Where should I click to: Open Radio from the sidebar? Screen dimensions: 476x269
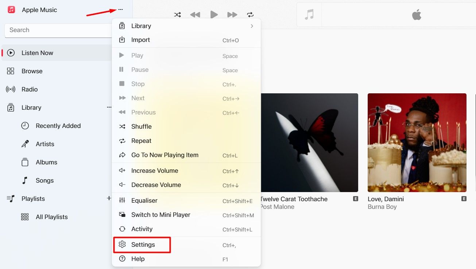click(30, 89)
